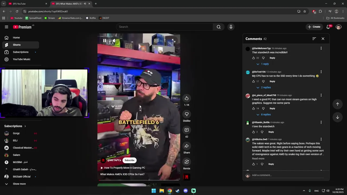Toggle the hamburger guide menu
The width and height of the screenshot is (347, 195).
[x=7, y=27]
